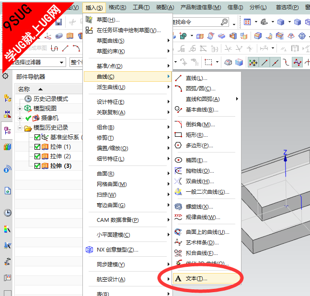The width and height of the screenshot is (310, 296).
Task: Toggle checkbox for 拉伸 (3) feature
Action: 37,166
